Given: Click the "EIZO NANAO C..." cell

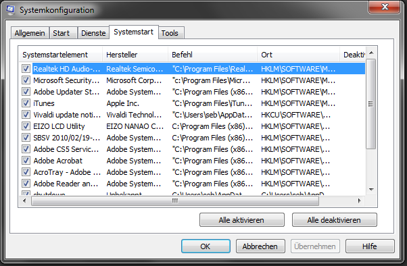Looking at the screenshot, I should pyautogui.click(x=135, y=126).
